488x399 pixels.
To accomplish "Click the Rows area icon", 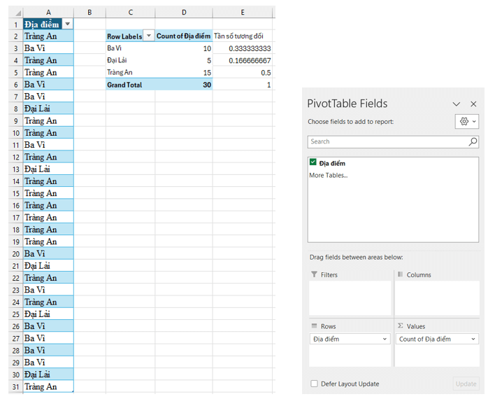I will (314, 326).
